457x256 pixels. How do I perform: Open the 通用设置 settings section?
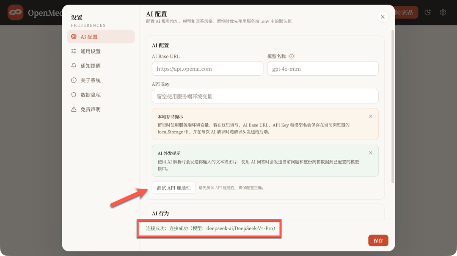point(101,51)
